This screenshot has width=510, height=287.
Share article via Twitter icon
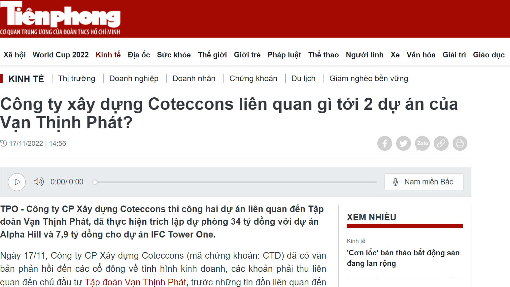point(403,143)
